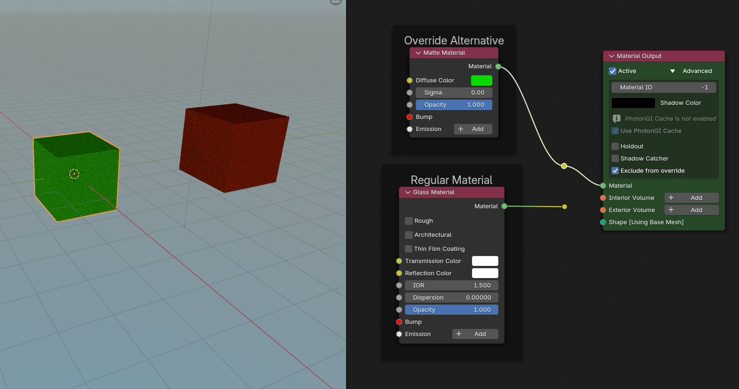Uncheck Exclude from override
The width and height of the screenshot is (739, 389).
[x=615, y=171]
